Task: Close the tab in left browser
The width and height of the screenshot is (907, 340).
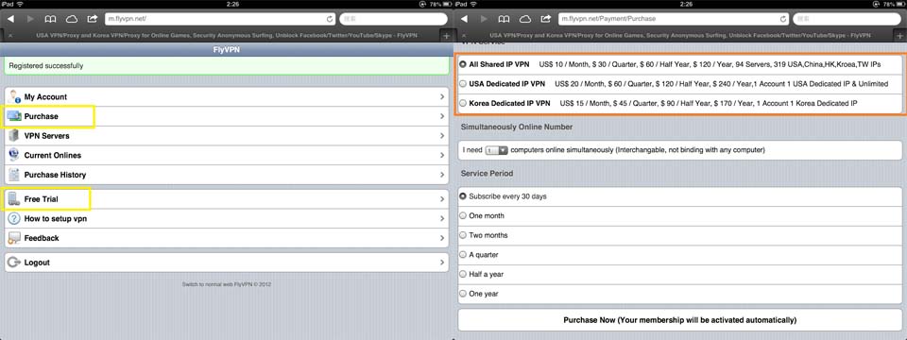Action: pos(10,36)
